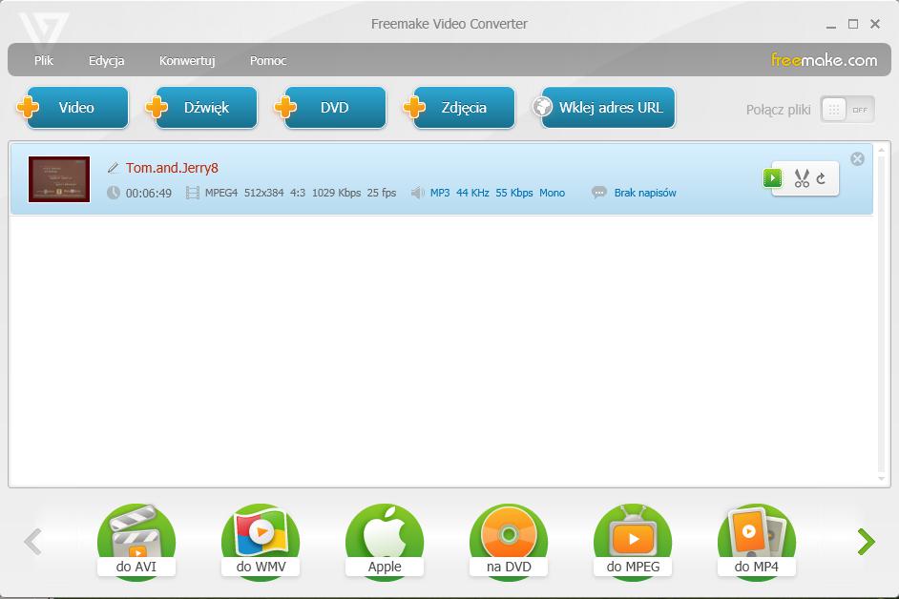Add a DVD source with DVD button
Viewport: 899px width, 599px height.
tap(331, 107)
